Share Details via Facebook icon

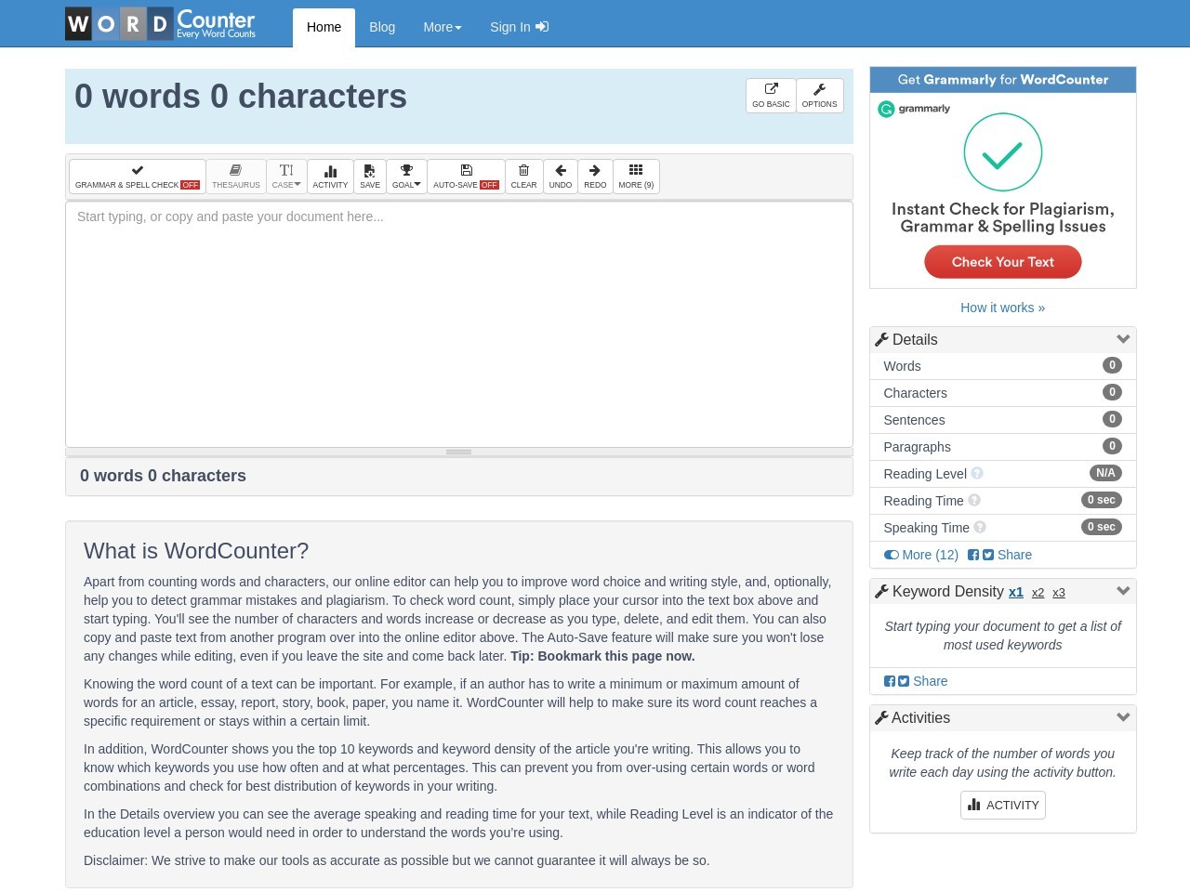(972, 555)
